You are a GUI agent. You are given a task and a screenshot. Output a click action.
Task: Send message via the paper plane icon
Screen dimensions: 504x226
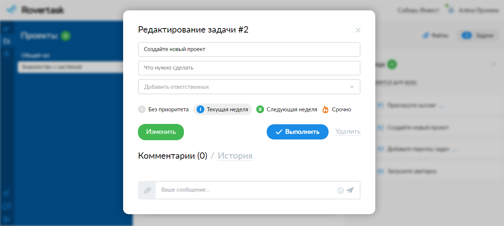click(350, 190)
